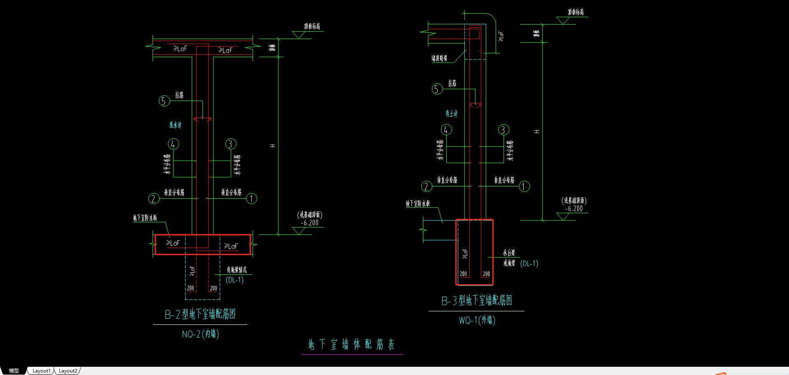Select vertical 水平分布筋 under circle 3 in B-2
The height and width of the screenshot is (375, 789).
click(x=237, y=165)
